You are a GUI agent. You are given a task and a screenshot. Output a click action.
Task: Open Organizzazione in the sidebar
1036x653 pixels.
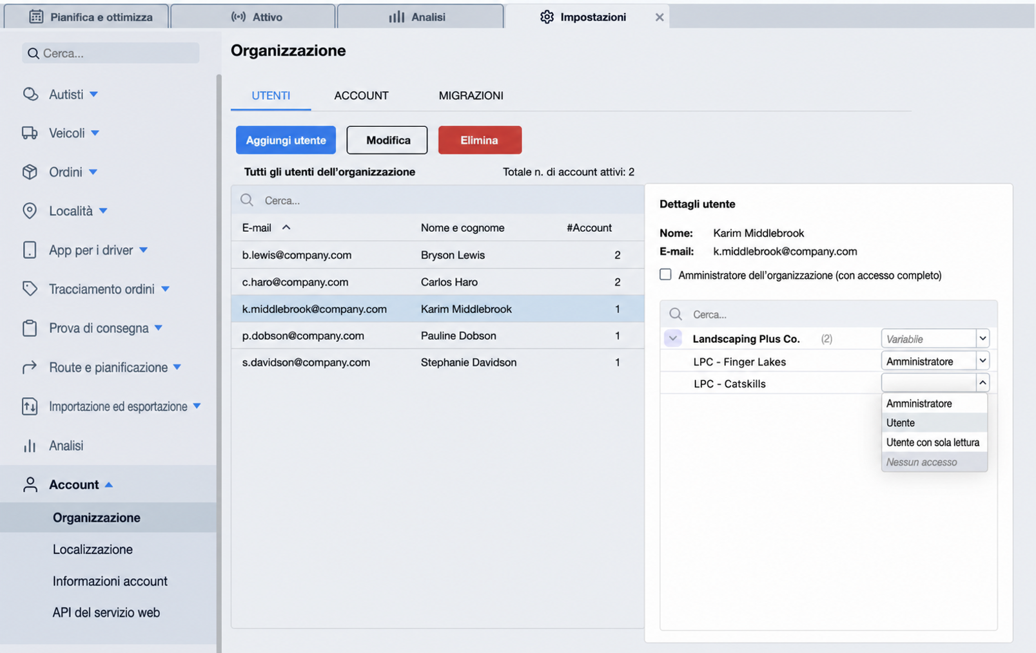pyautogui.click(x=108, y=518)
